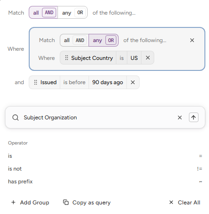The width and height of the screenshot is (209, 214).
Task: Select top-level 'all AND' match option
Action: pyautogui.click(x=43, y=12)
